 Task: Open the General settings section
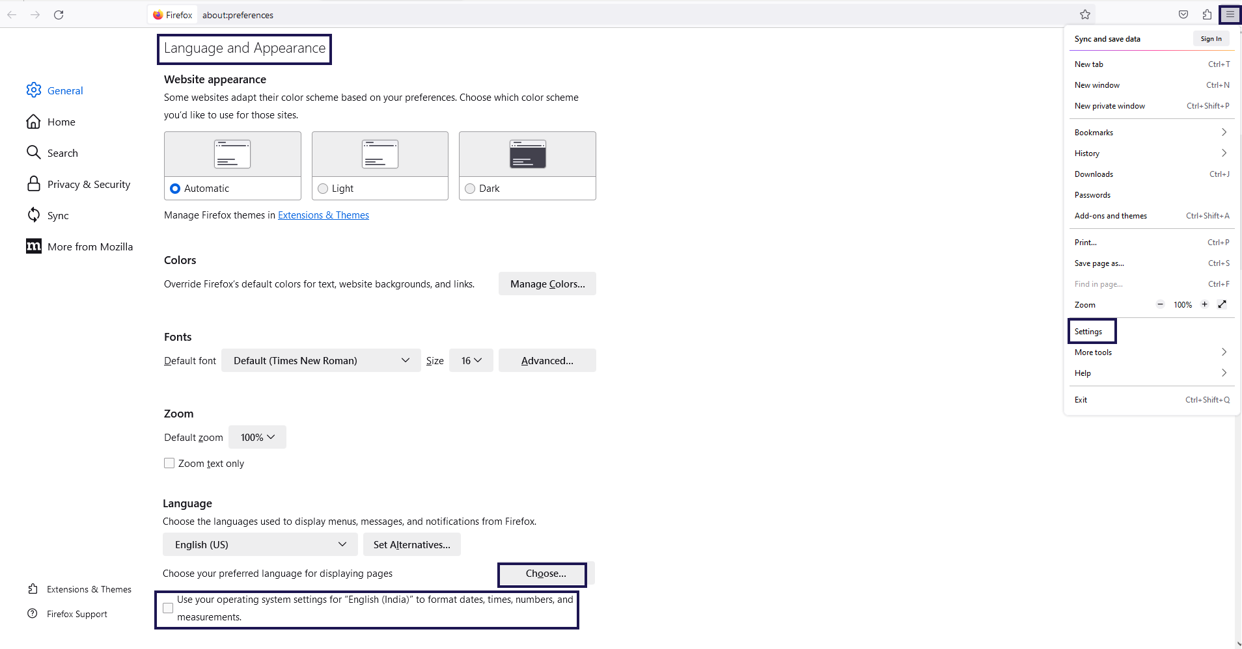coord(65,90)
